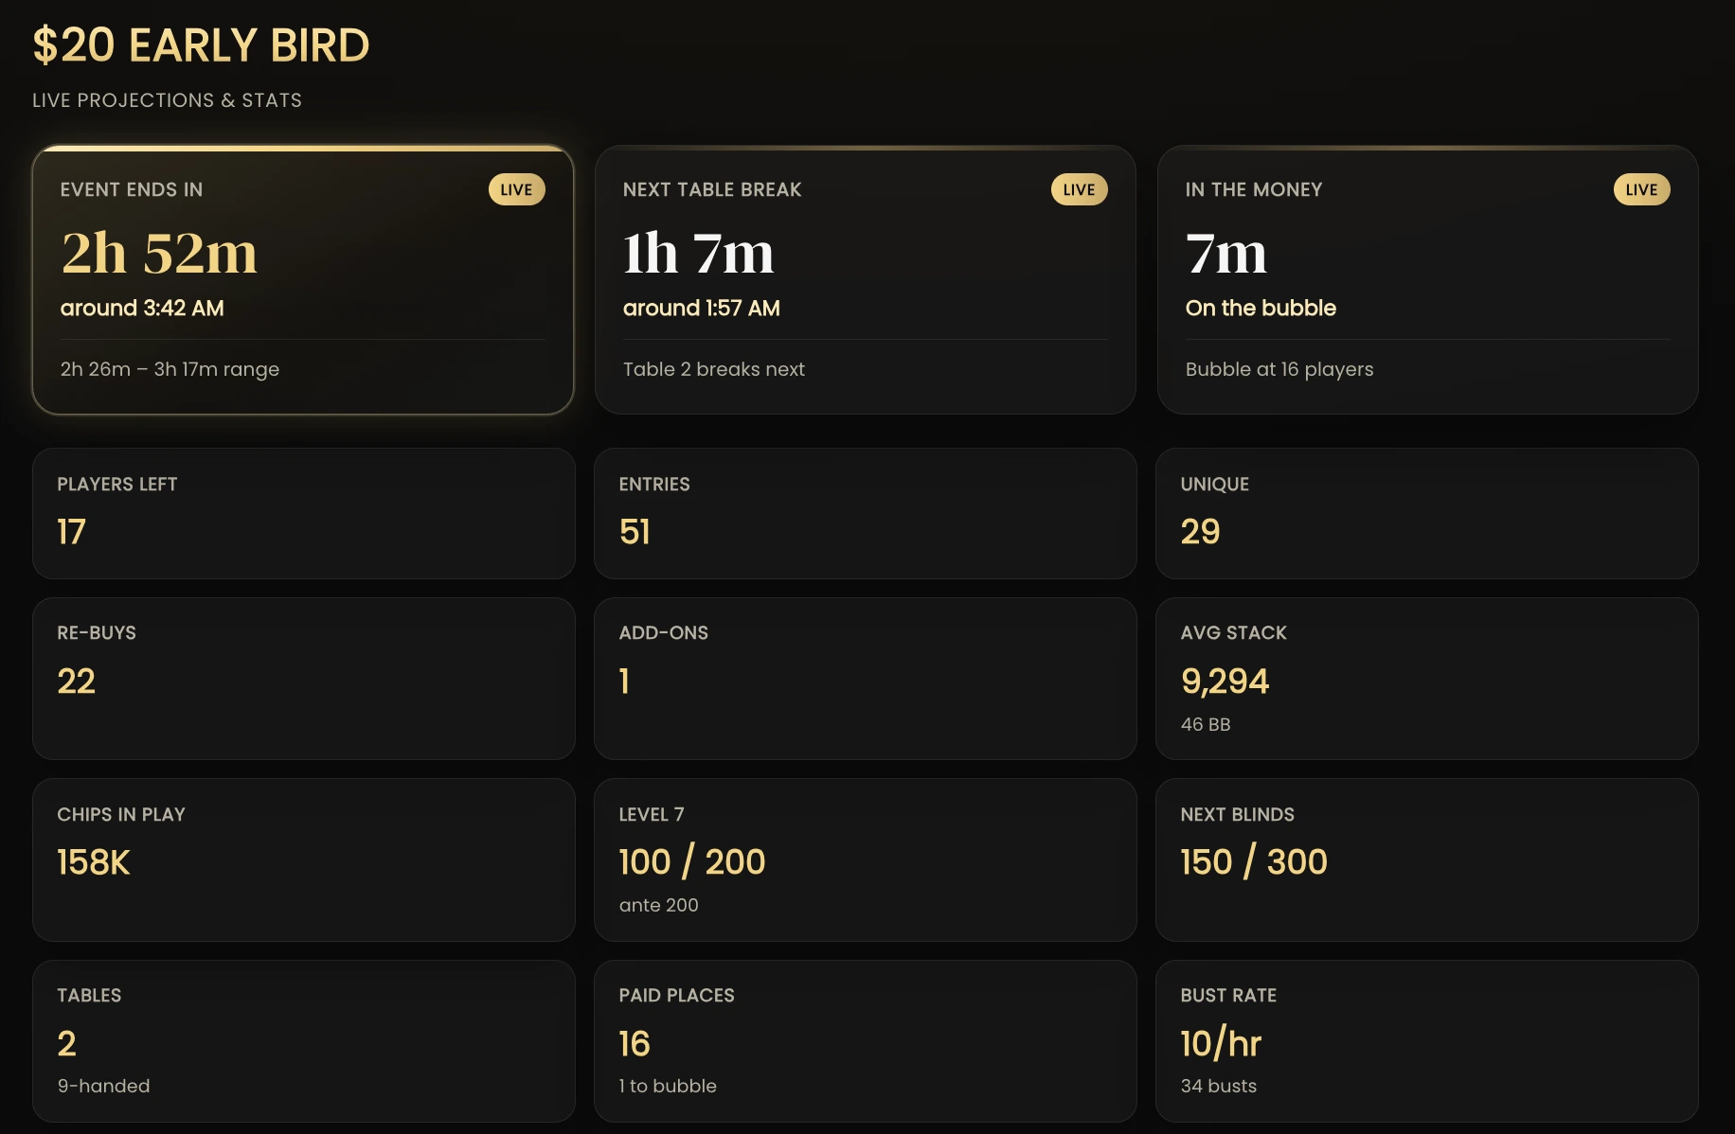The image size is (1735, 1134).
Task: Open the Event Ends In card
Action: click(303, 280)
